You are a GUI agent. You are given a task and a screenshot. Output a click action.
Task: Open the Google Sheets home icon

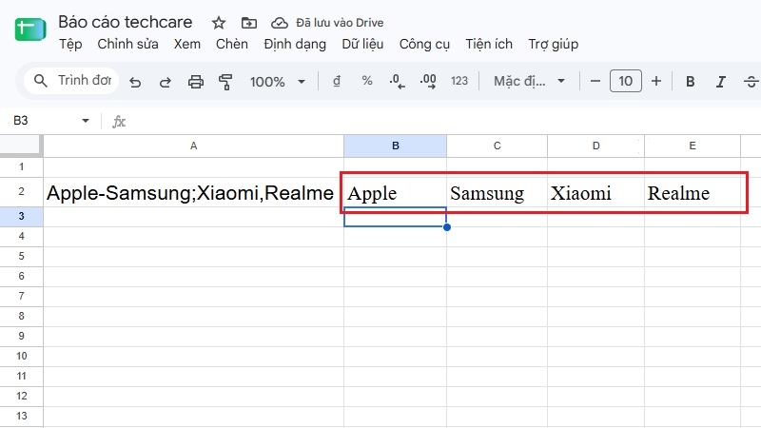30,29
